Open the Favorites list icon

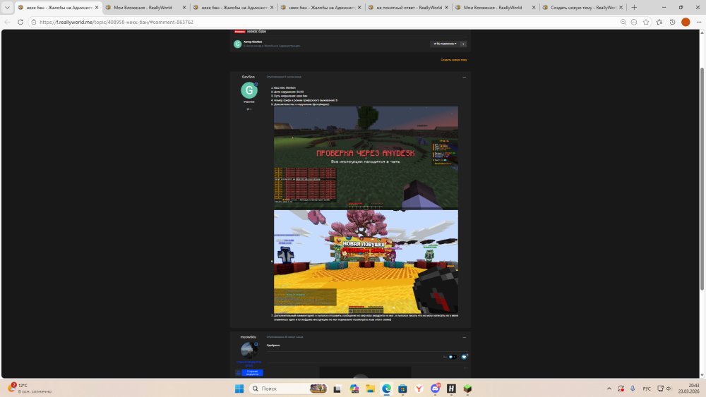point(659,22)
